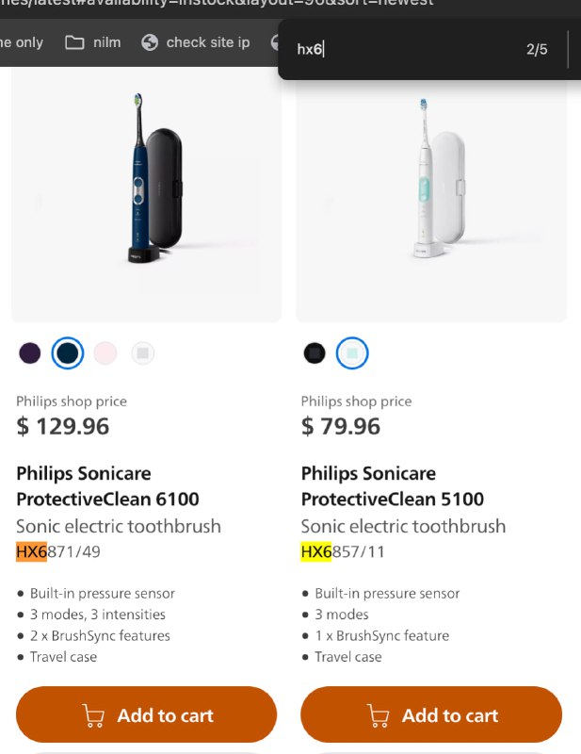This screenshot has width=581, height=754.
Task: Choose the pastel pink color option
Action: (105, 353)
